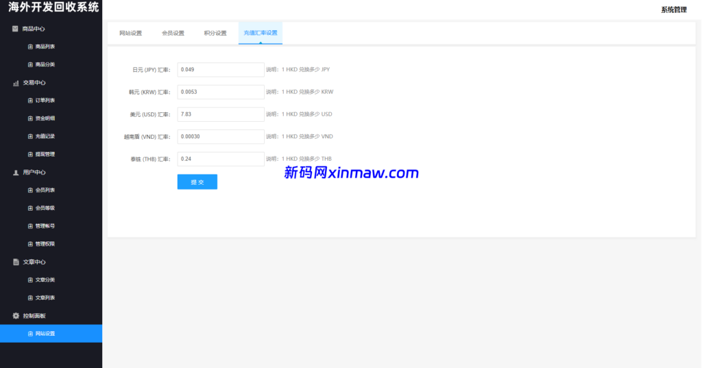Image resolution: width=702 pixels, height=368 pixels.
Task: Click the icon beside 管理帐号
Action: [30, 226]
